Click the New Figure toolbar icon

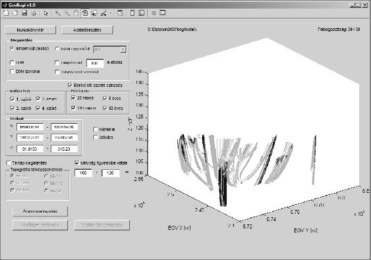click(x=6, y=13)
